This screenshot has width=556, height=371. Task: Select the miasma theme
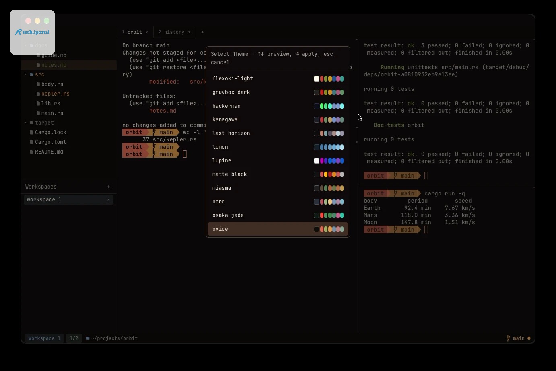click(278, 188)
